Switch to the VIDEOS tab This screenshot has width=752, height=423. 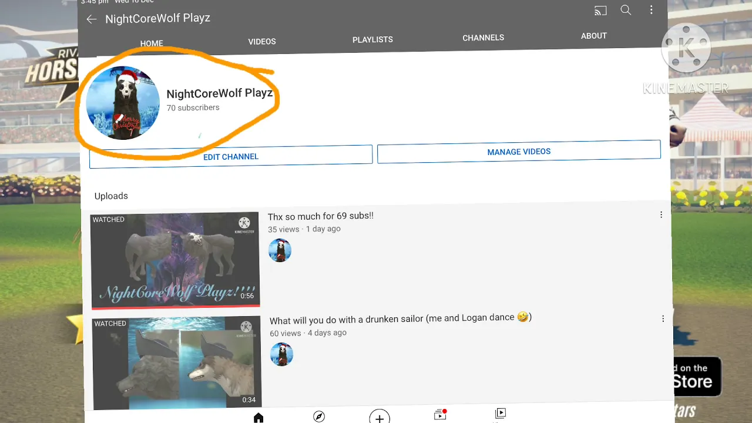point(262,42)
